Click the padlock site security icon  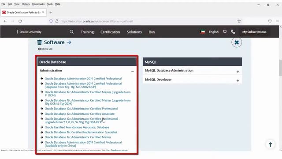[x=57, y=21]
